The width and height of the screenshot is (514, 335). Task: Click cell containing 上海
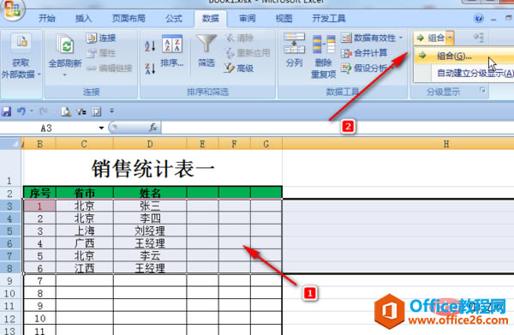[x=85, y=230]
